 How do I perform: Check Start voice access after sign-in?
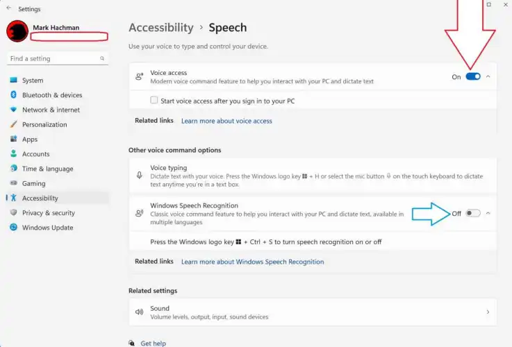(x=154, y=101)
